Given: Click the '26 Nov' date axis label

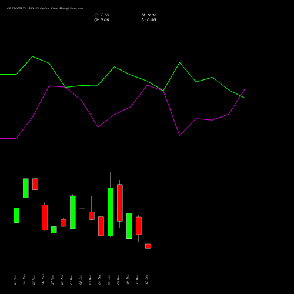Looking at the screenshot, I should tap(43, 280).
